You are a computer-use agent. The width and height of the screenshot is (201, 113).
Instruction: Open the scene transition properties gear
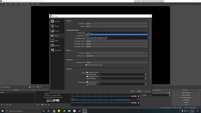(169, 93)
